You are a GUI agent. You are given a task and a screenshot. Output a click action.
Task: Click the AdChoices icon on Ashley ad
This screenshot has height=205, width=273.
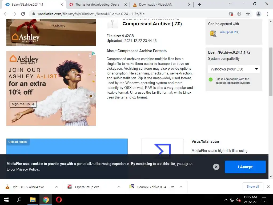94,53
